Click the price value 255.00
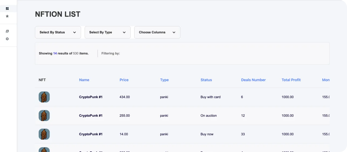Viewport: 347px width, 152px height. tap(125, 116)
